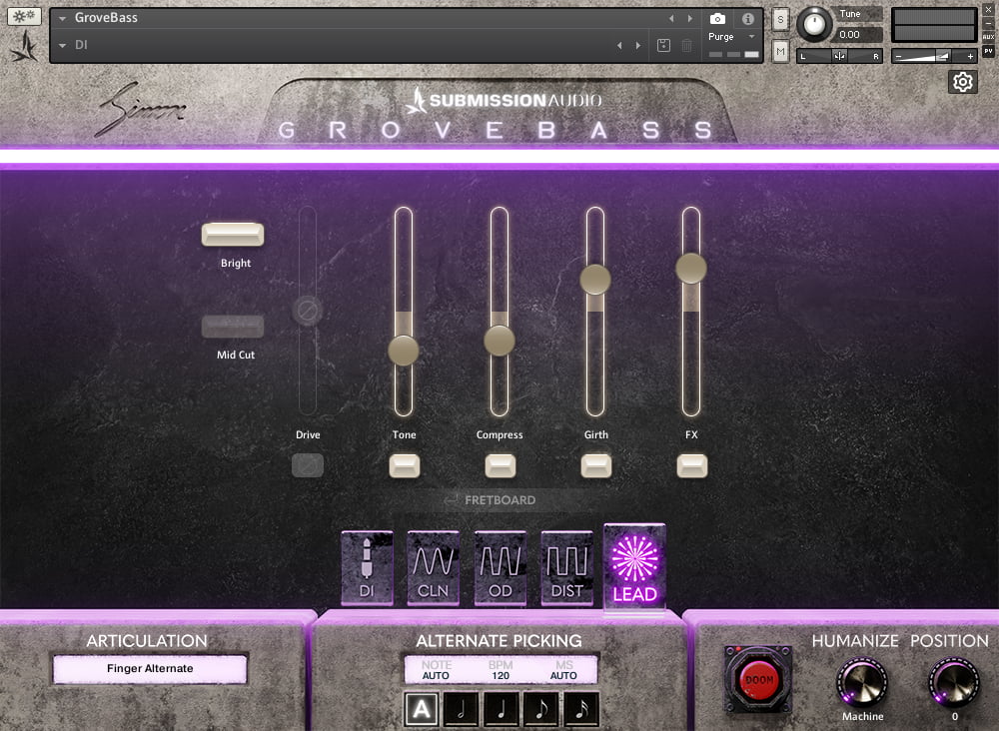Select the A auto picking mode icon
999x731 pixels.
421,709
